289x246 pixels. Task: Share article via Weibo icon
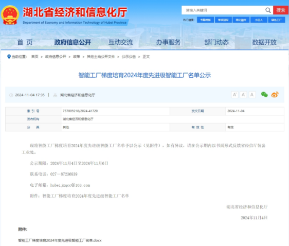pos(275,95)
